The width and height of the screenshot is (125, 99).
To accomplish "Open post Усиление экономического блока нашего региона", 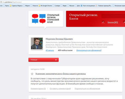I will 60,74.
